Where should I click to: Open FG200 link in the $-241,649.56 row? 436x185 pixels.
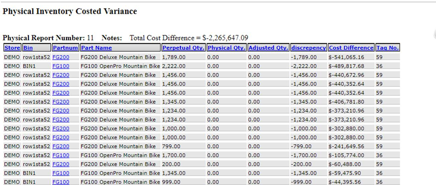(61, 146)
